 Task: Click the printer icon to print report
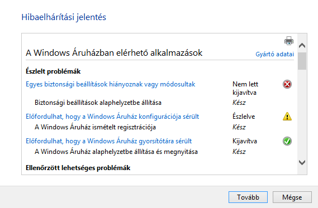(x=289, y=41)
